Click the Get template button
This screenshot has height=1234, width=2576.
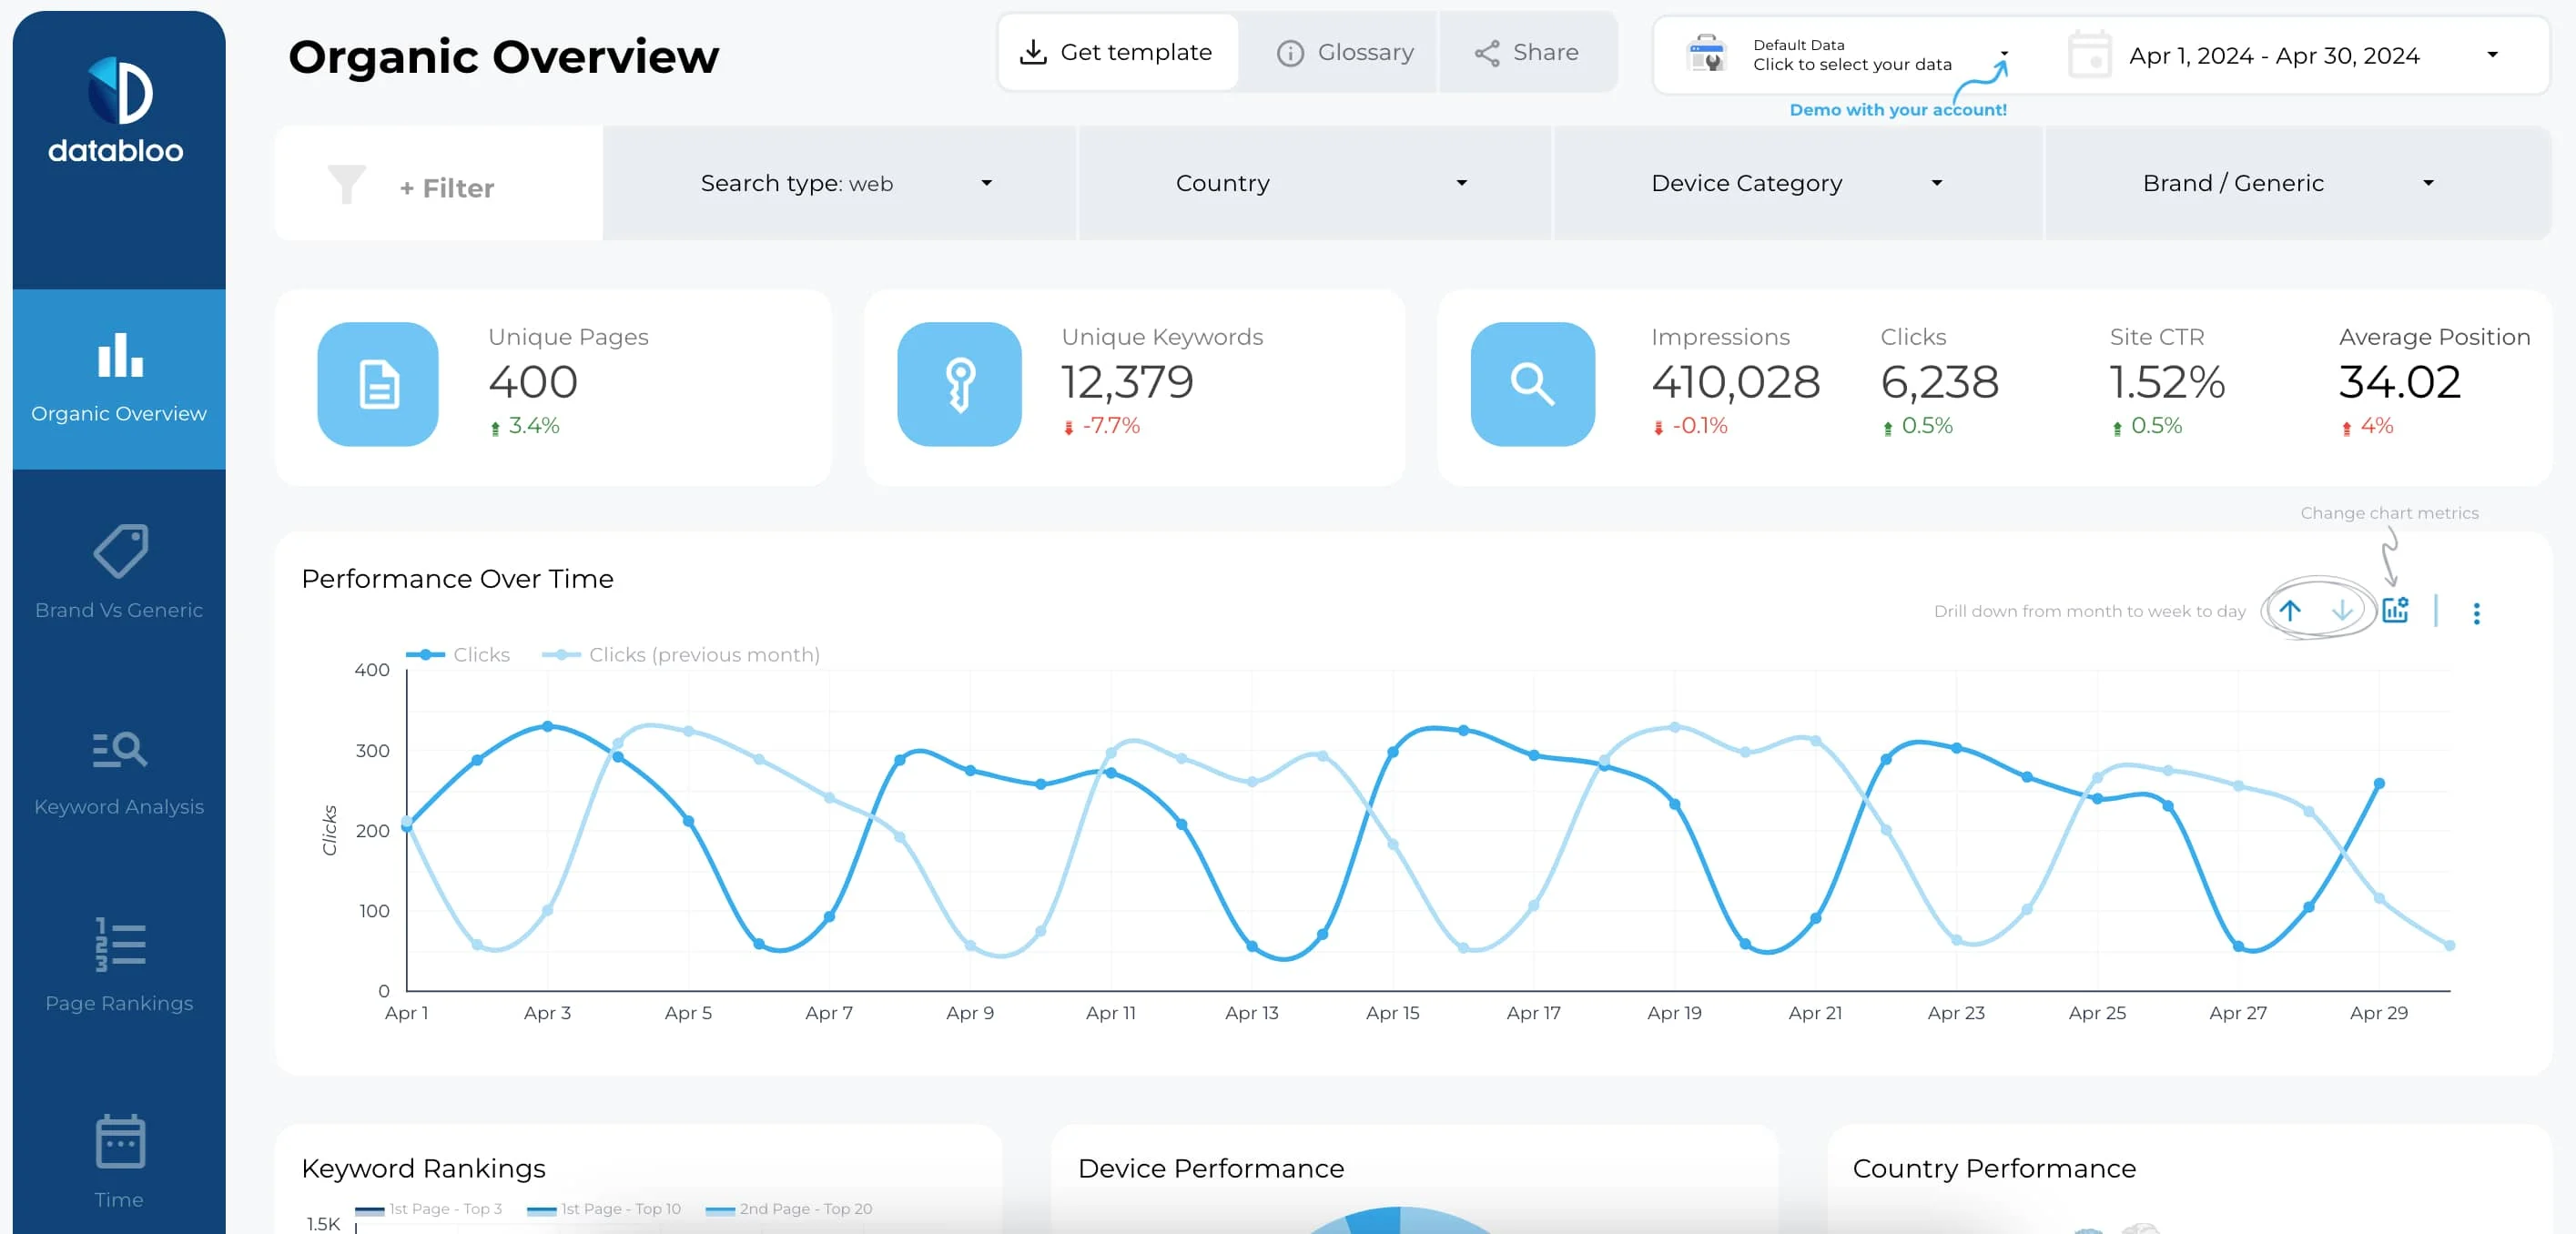pyautogui.click(x=1117, y=52)
